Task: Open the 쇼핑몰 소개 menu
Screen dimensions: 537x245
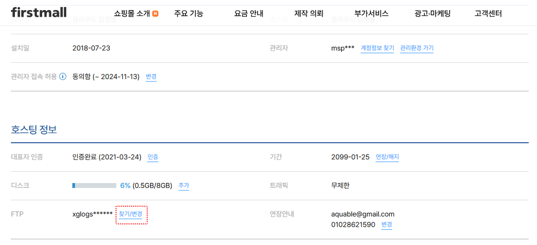Action: point(132,14)
